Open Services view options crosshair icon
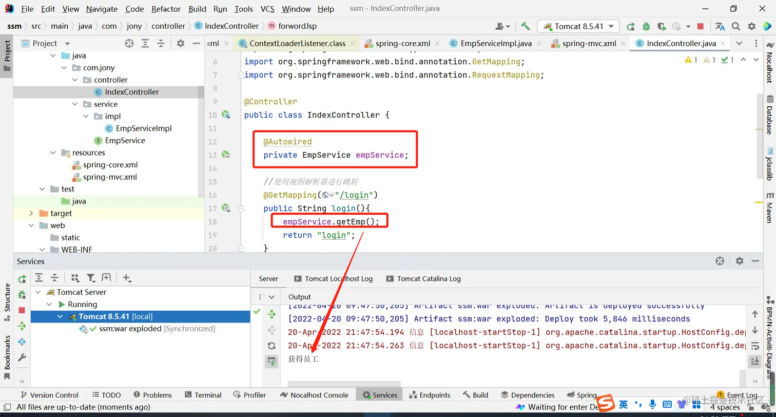The image size is (776, 417). tap(720, 261)
